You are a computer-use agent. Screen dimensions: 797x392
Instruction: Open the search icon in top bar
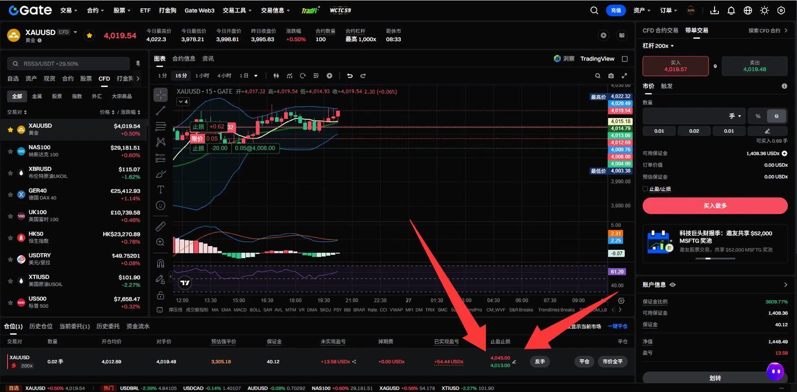(x=594, y=10)
